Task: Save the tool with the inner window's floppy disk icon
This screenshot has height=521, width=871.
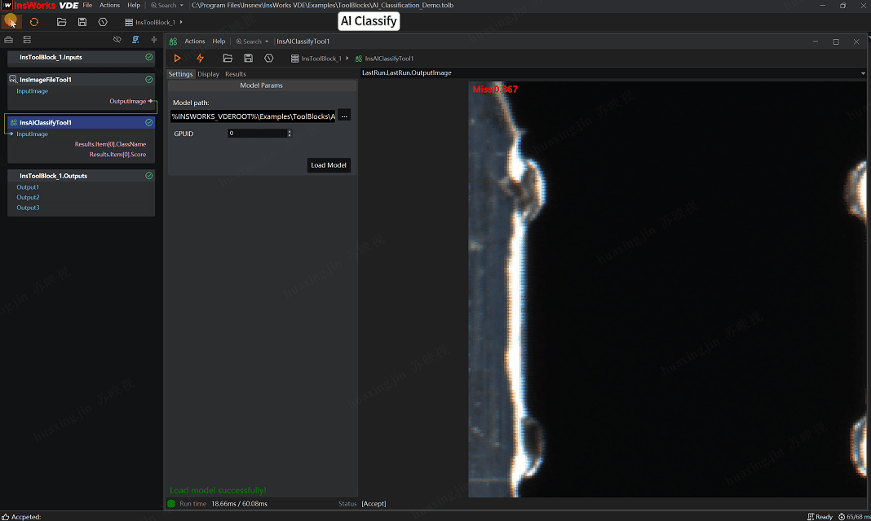Action: (x=248, y=59)
